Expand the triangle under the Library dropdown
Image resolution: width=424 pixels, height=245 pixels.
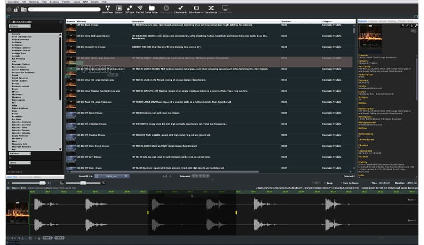point(10,167)
